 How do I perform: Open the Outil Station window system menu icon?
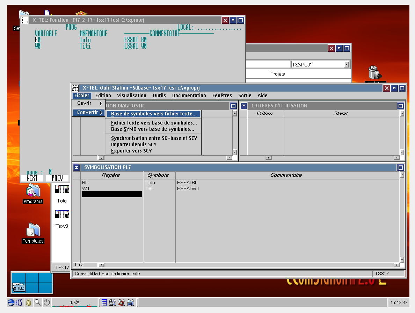pos(75,88)
